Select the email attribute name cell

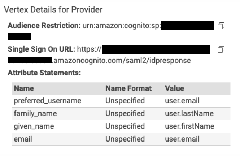pos(23,139)
